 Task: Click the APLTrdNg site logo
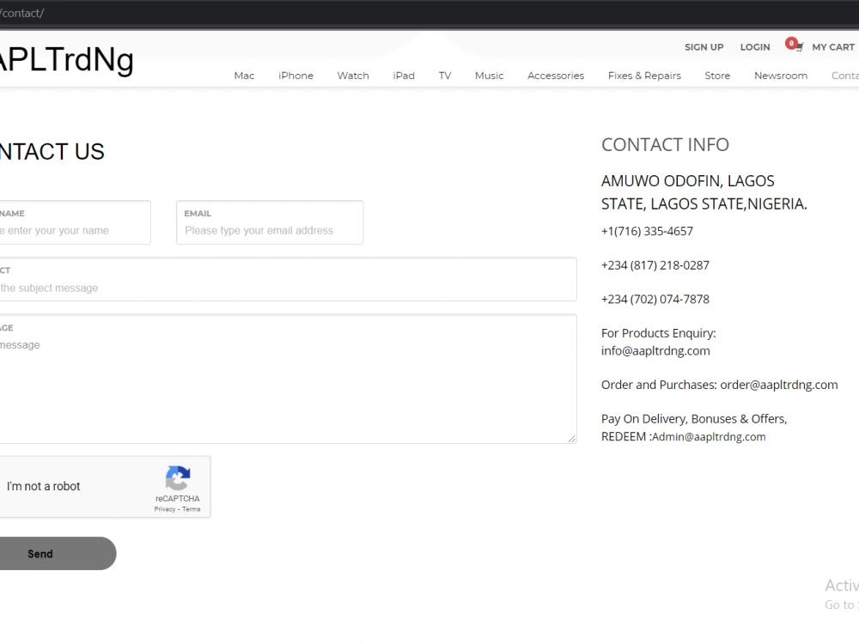66,60
